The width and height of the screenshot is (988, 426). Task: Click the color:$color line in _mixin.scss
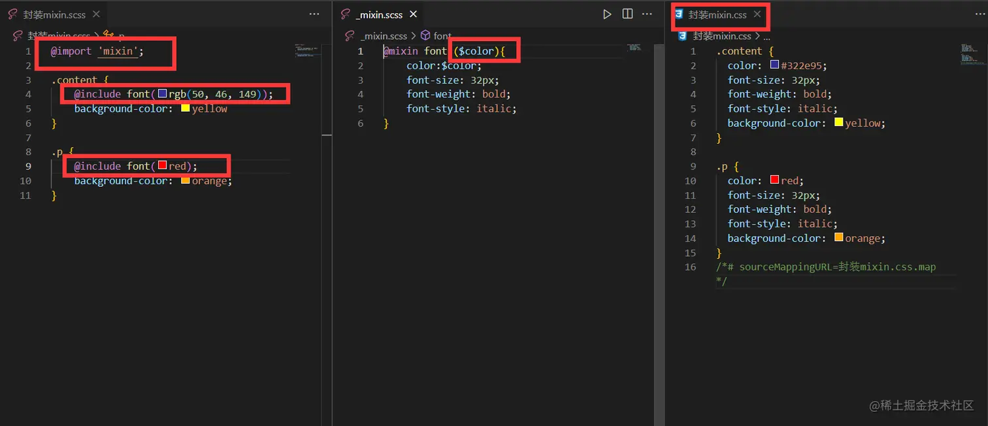click(444, 65)
